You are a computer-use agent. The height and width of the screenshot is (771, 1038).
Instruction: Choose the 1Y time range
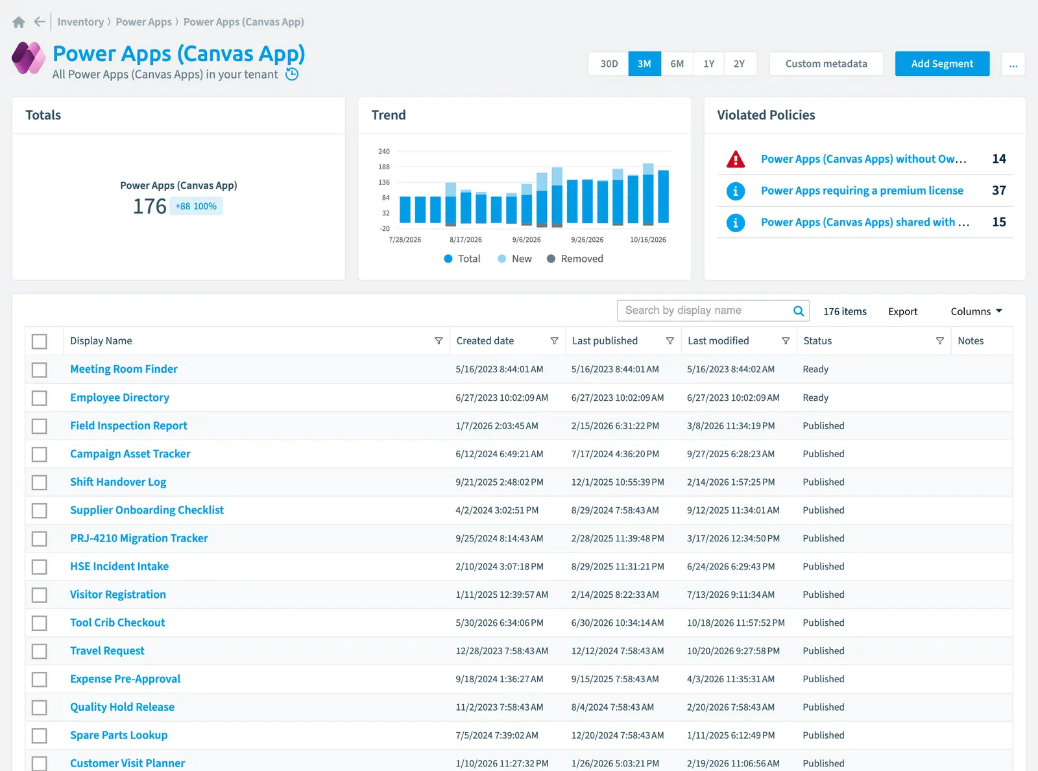click(708, 64)
